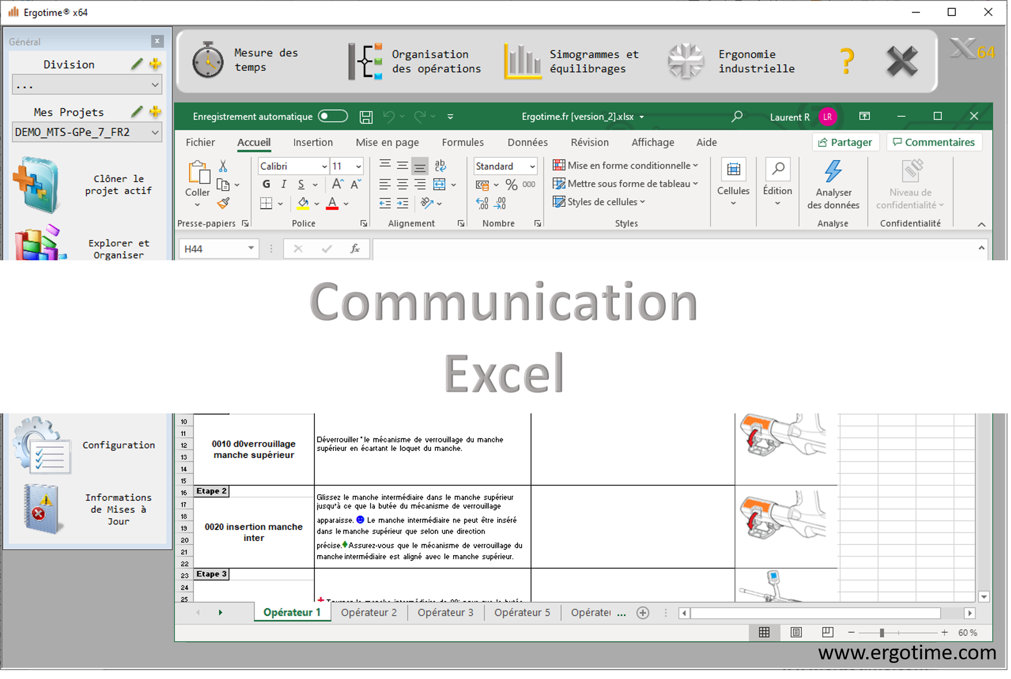The width and height of the screenshot is (1011, 679).
Task: Select normal grid view icon in status bar
Action: pyautogui.click(x=764, y=633)
